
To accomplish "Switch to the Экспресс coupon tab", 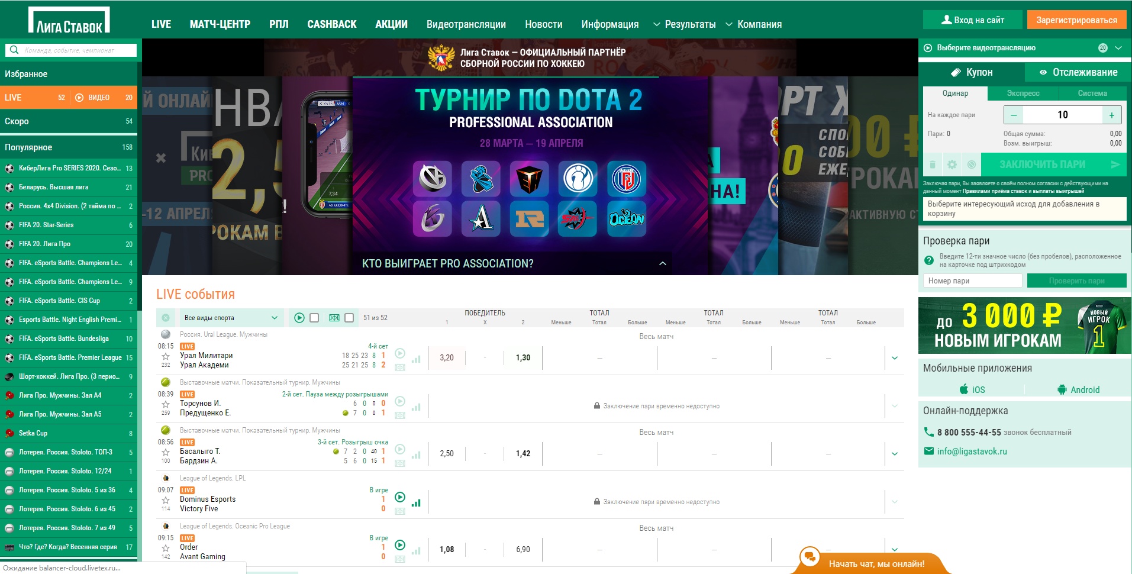I will (1023, 93).
